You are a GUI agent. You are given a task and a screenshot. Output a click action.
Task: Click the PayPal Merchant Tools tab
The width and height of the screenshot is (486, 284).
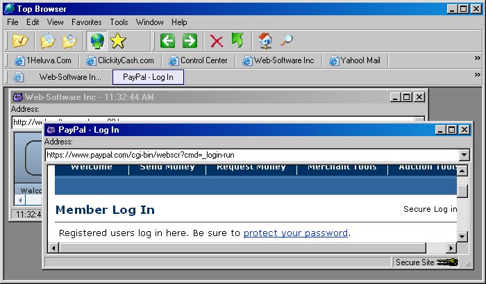click(342, 168)
